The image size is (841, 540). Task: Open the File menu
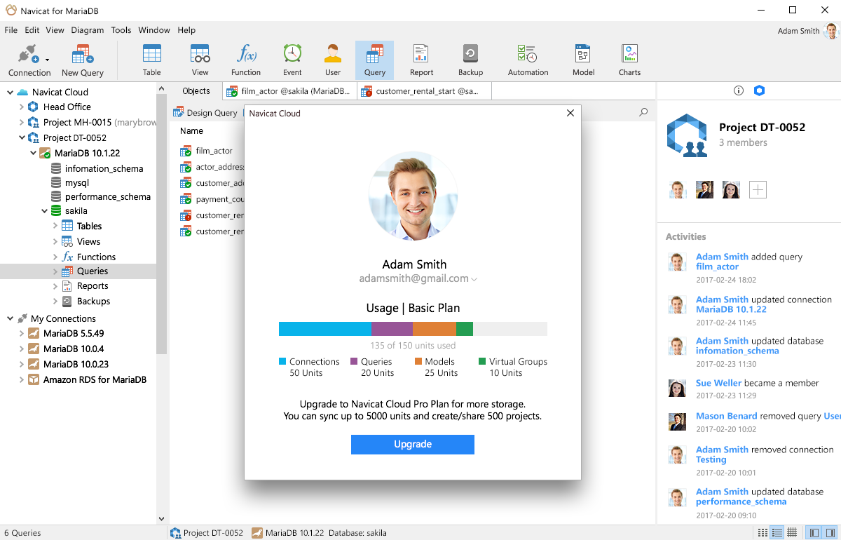tap(11, 30)
